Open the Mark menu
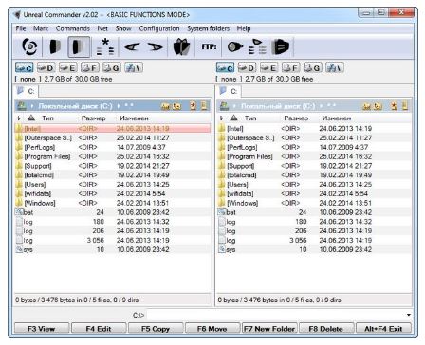This screenshot has height=345, width=425. 41,28
